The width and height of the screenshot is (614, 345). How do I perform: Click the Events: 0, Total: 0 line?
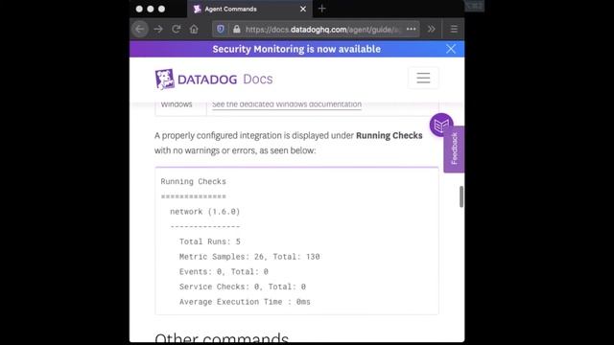pyautogui.click(x=224, y=271)
